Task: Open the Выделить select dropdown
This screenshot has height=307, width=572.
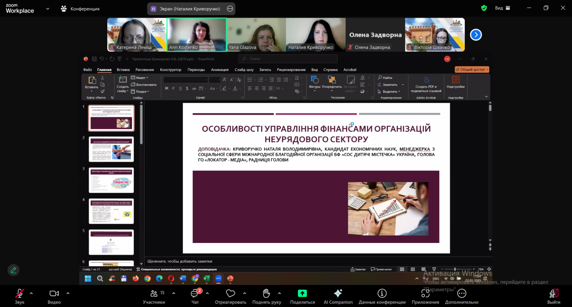Action: point(389,91)
